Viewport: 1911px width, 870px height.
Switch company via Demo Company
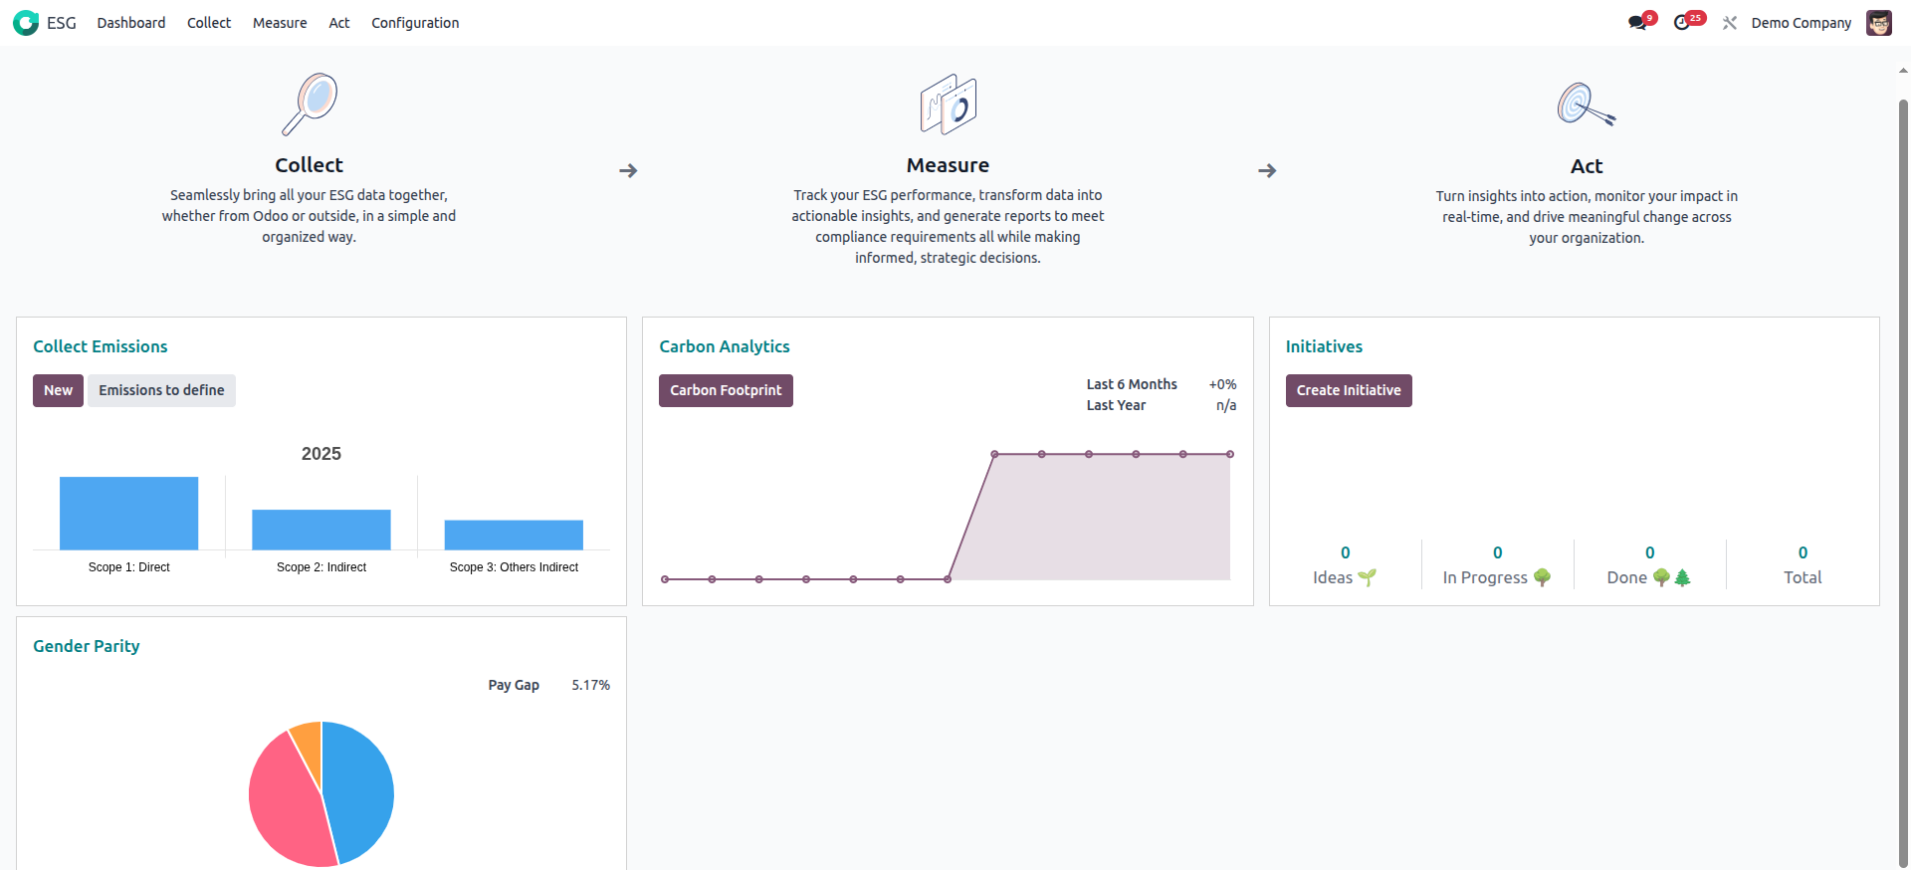pyautogui.click(x=1802, y=23)
